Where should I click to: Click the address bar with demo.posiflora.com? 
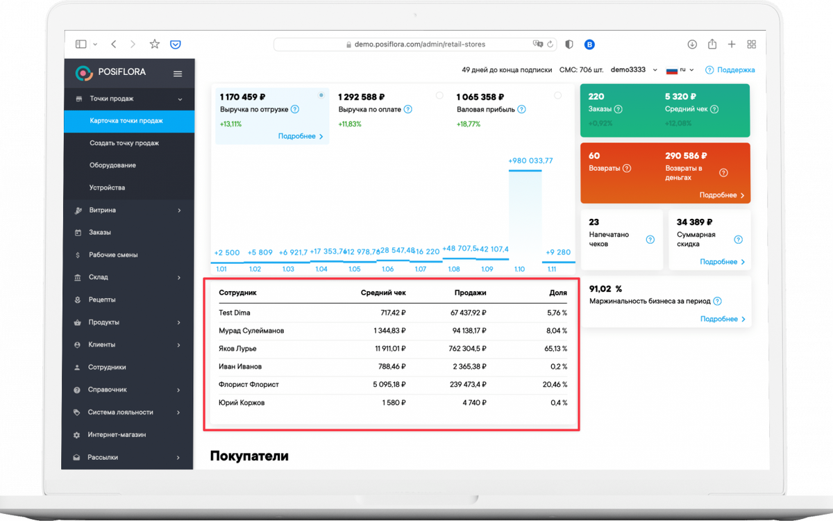(415, 44)
